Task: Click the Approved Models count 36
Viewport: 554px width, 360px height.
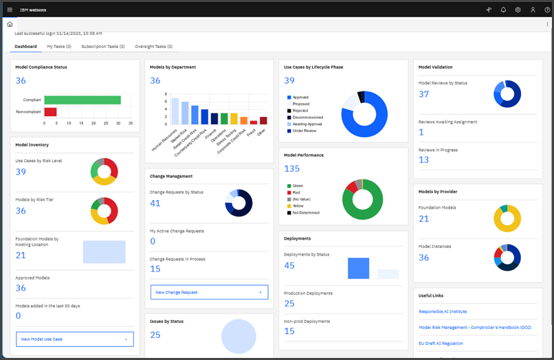Action: pos(21,289)
